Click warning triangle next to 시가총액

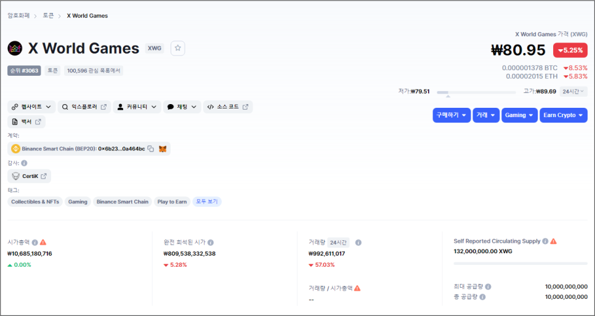pyautogui.click(x=43, y=242)
